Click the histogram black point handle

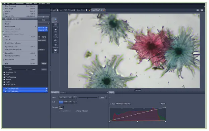[x=110, y=122]
